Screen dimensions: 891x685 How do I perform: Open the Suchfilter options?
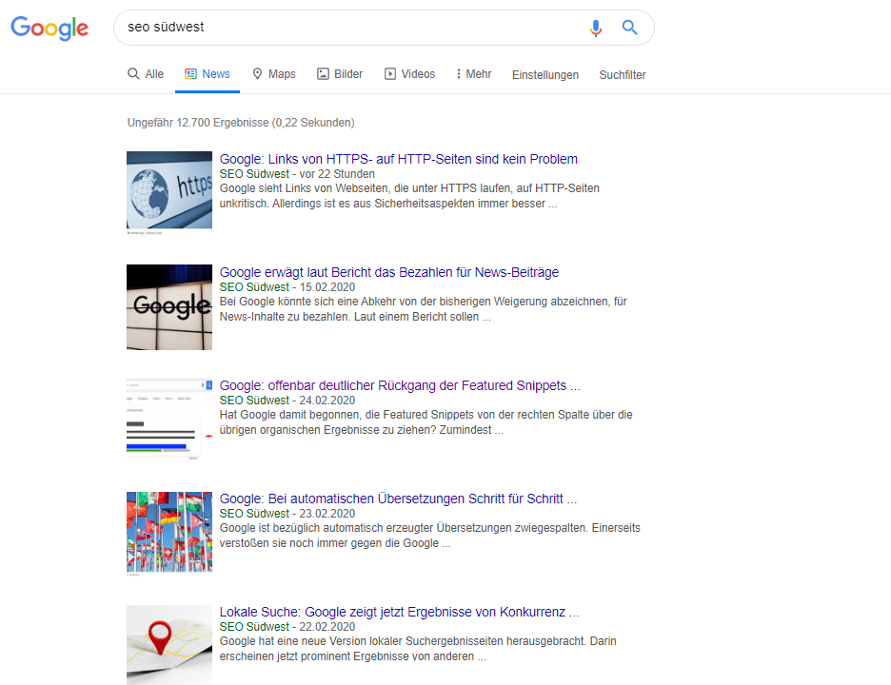point(622,74)
